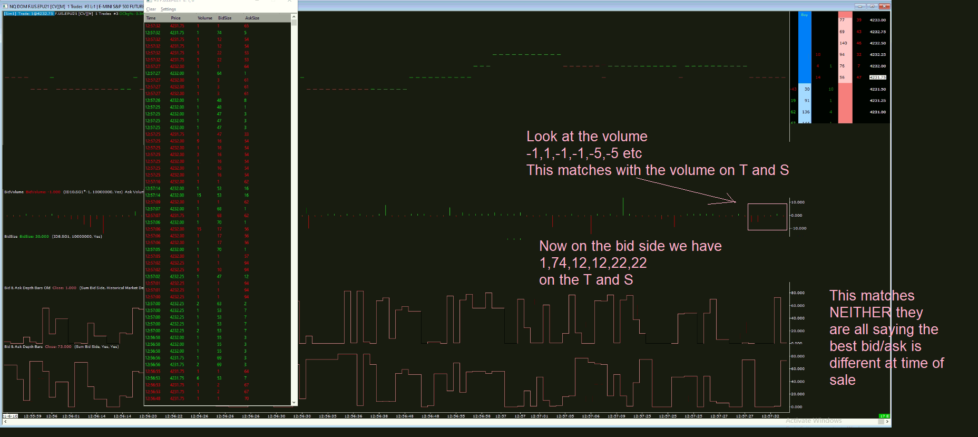Click price 4232.25 in the DOM ladder

(878, 54)
